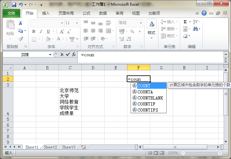Click the Clear eraser icon
231x159 pixels.
tap(186, 36)
